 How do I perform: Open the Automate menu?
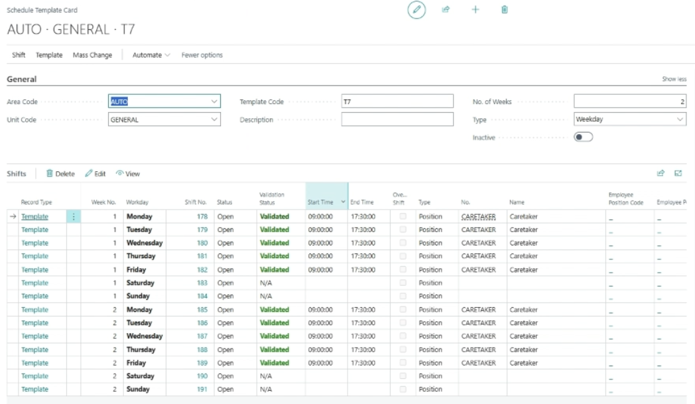click(151, 55)
